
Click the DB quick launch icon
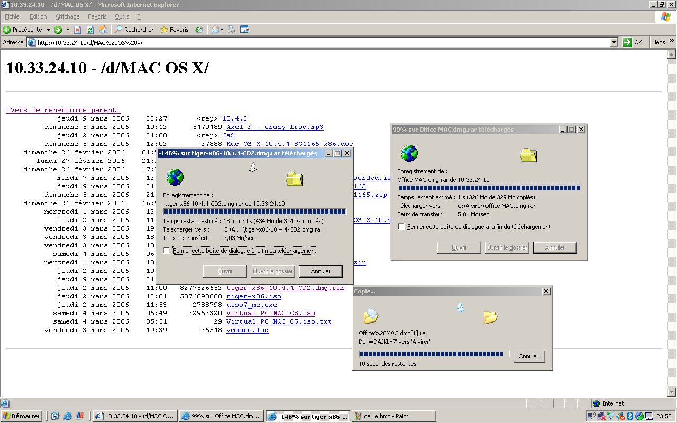coord(80,416)
